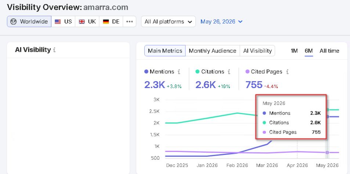The width and height of the screenshot is (350, 174).
Task: Click the AI Visibility panel heading
Action: (33, 50)
